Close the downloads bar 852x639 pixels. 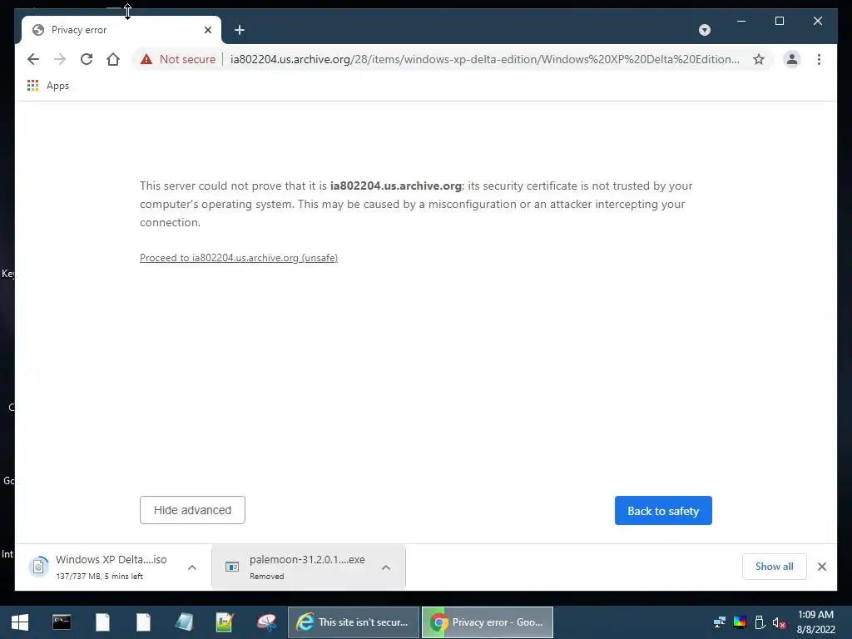(821, 567)
